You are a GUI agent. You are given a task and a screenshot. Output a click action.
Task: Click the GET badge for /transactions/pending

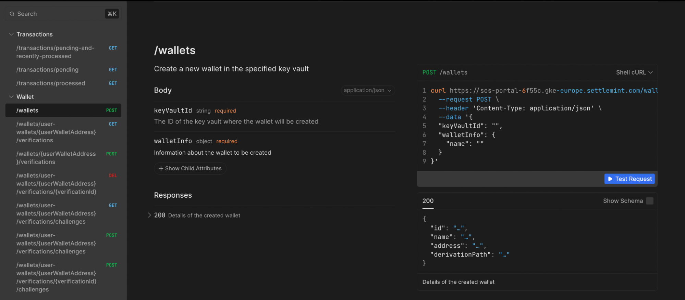pos(113,70)
